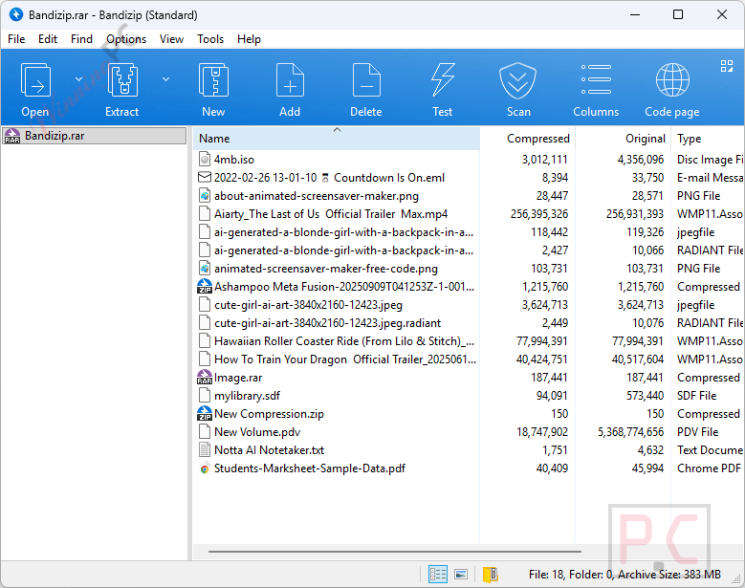Select the Aiarty_The Last of Us mp4 file
The width and height of the screenshot is (745, 588).
click(x=331, y=214)
